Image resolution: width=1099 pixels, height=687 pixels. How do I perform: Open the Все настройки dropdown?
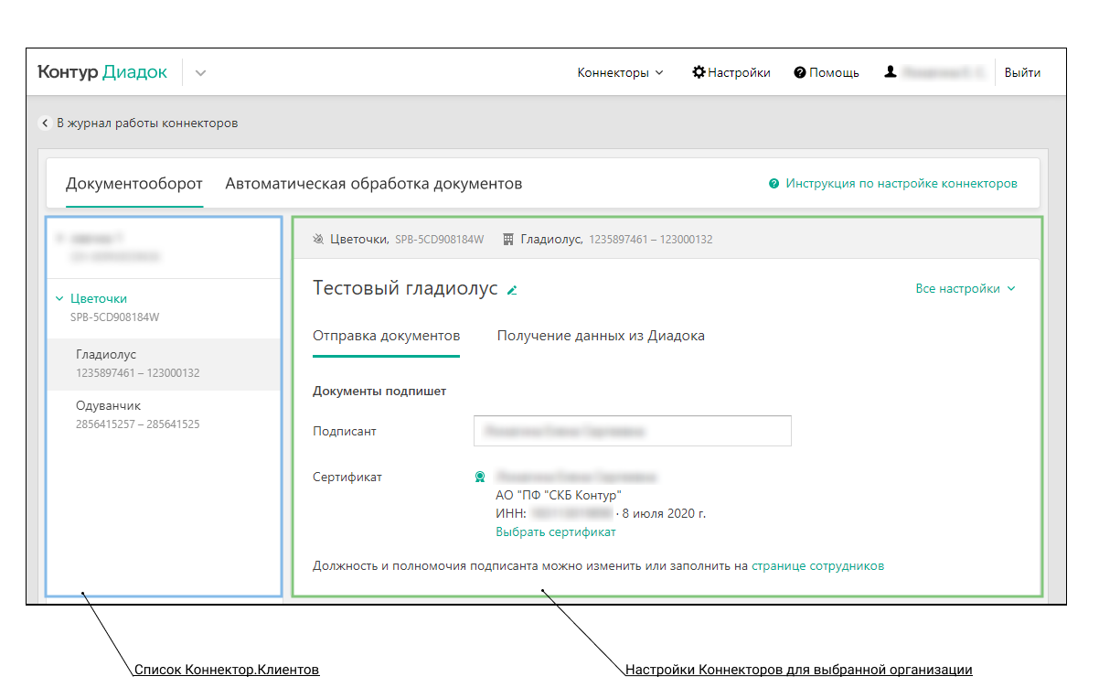(x=966, y=288)
